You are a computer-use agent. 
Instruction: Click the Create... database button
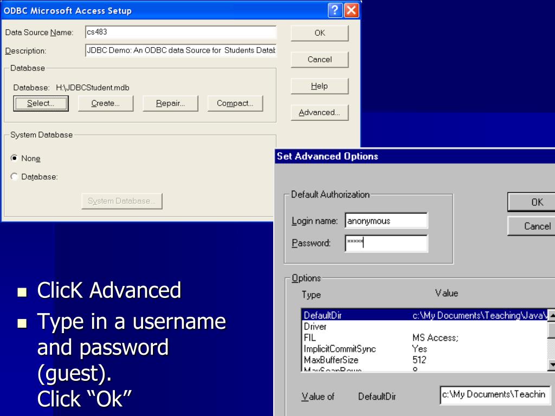(x=106, y=103)
